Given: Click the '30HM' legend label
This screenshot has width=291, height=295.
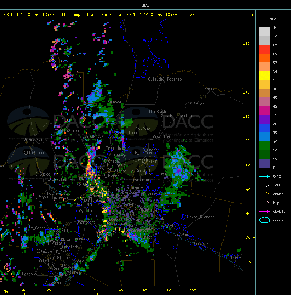Looking at the screenshot, I should coord(277,185).
